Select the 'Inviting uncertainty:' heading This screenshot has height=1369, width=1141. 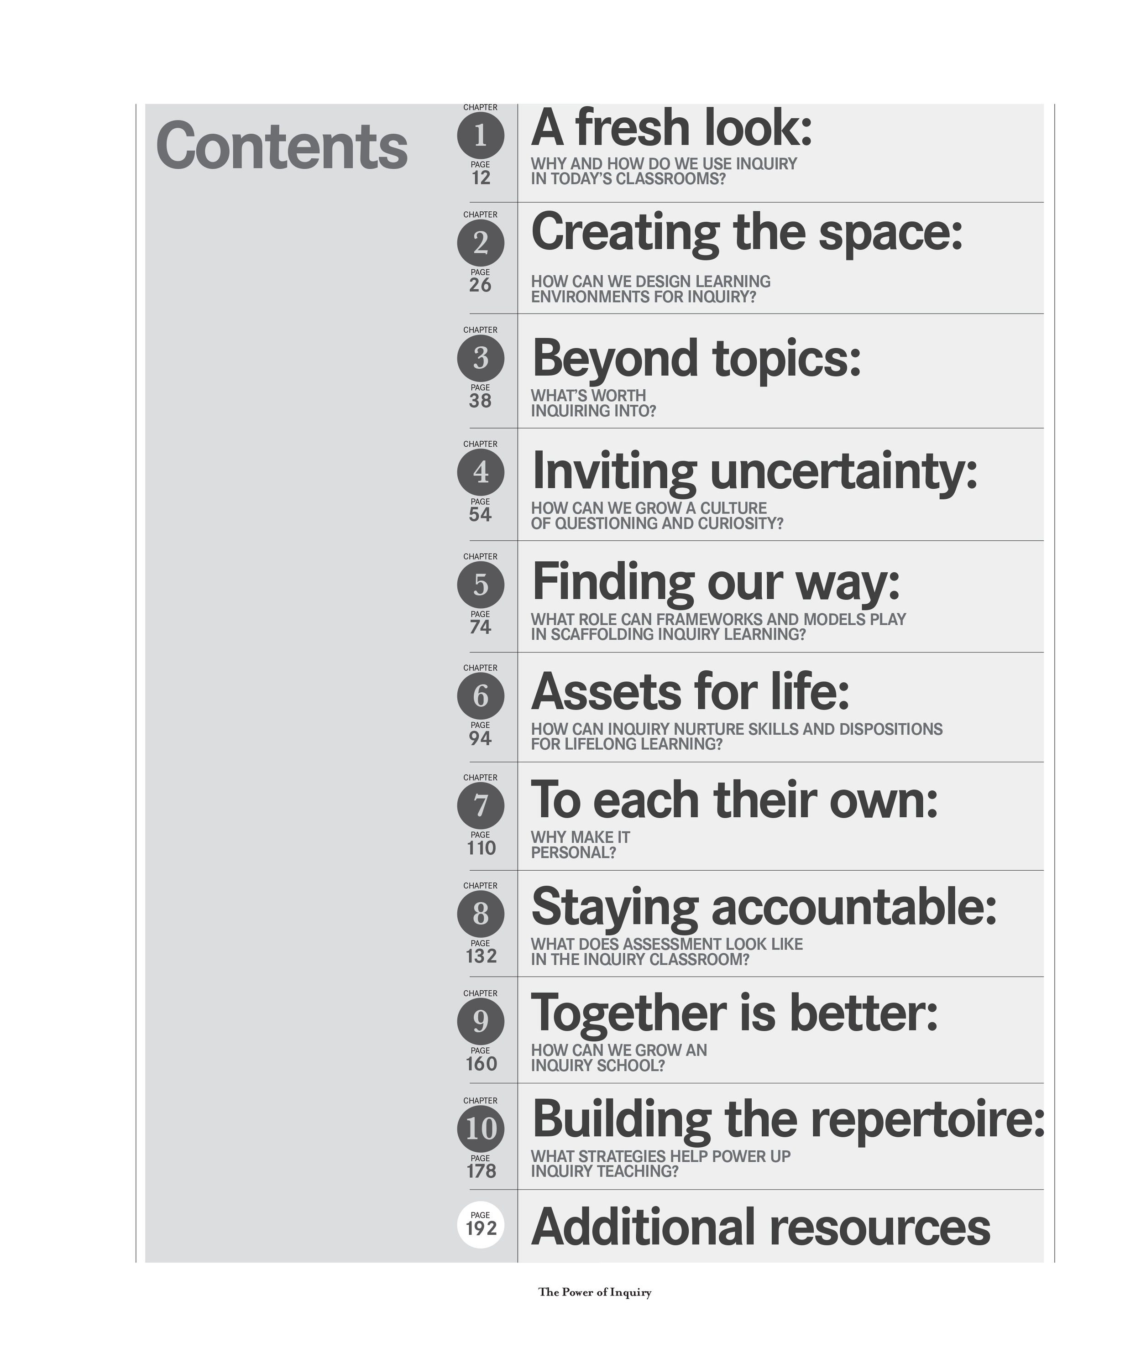point(755,472)
